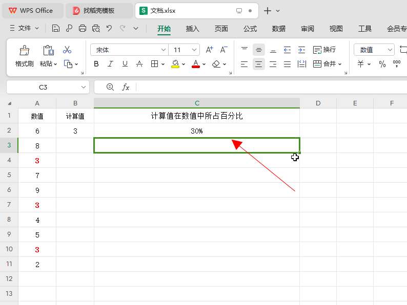Increase indent icon

[301, 50]
